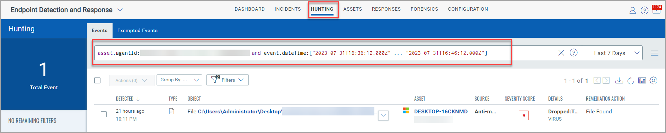666x133 pixels.
Task: Expand the Endpoint Detection and Response app switcher
Action: tap(120, 10)
